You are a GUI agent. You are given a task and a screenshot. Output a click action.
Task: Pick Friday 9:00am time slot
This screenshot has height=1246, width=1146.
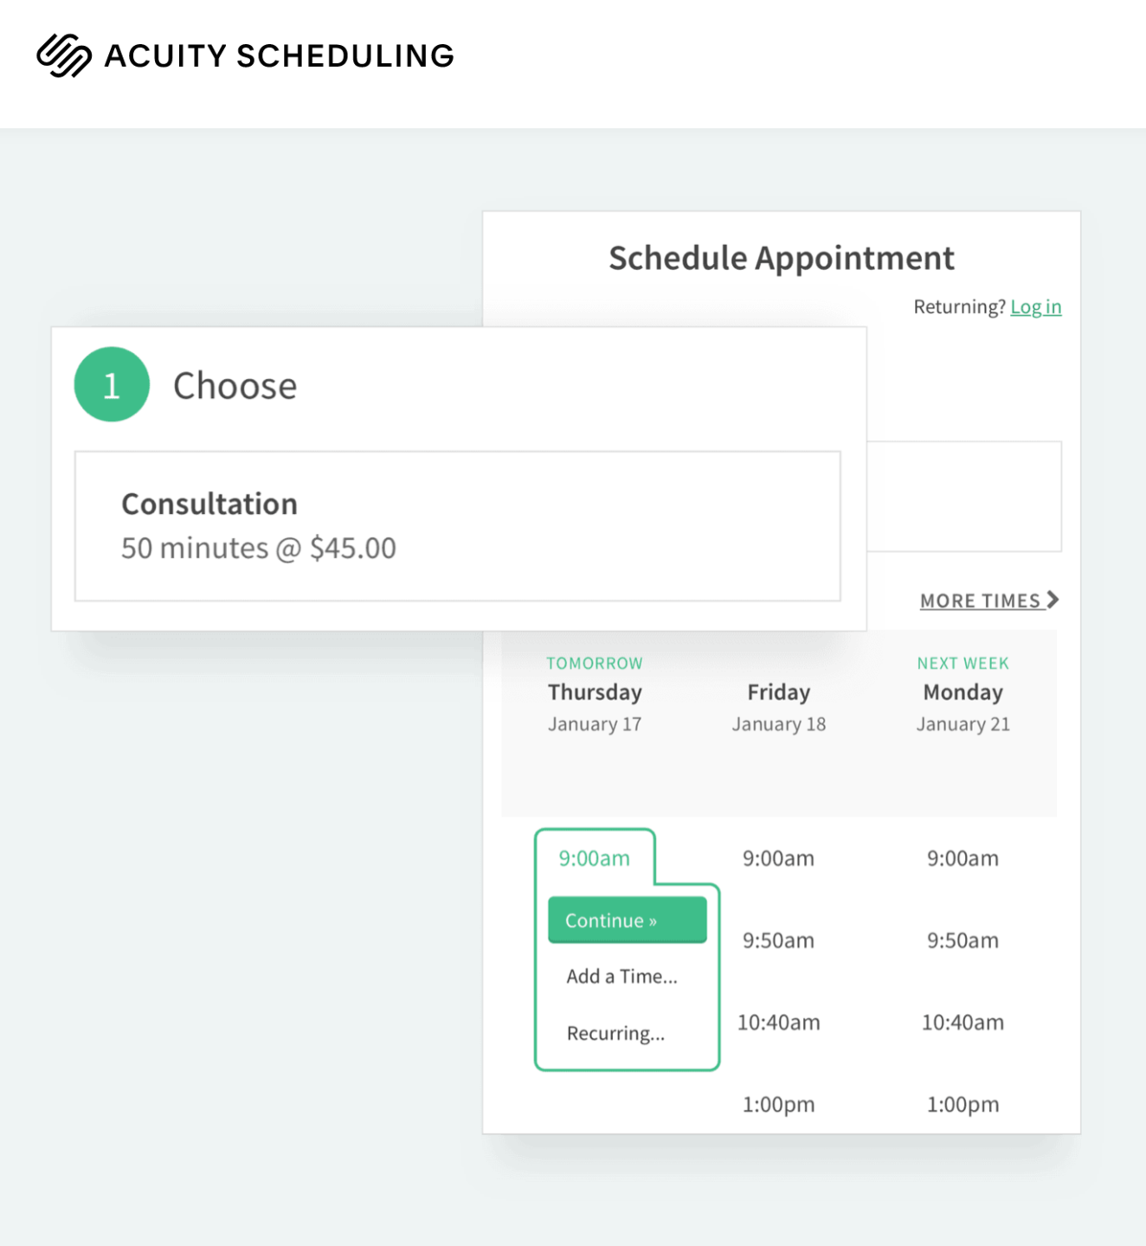tap(779, 858)
